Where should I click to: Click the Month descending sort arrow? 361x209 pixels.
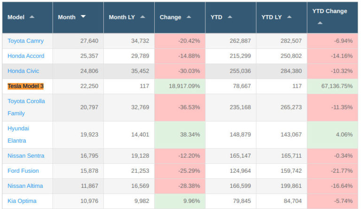point(83,16)
